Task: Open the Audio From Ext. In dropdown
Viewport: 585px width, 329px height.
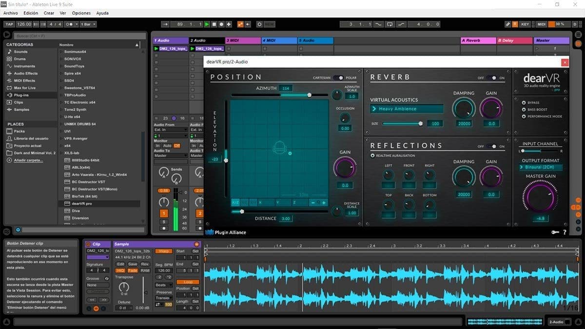Action: 171,130
